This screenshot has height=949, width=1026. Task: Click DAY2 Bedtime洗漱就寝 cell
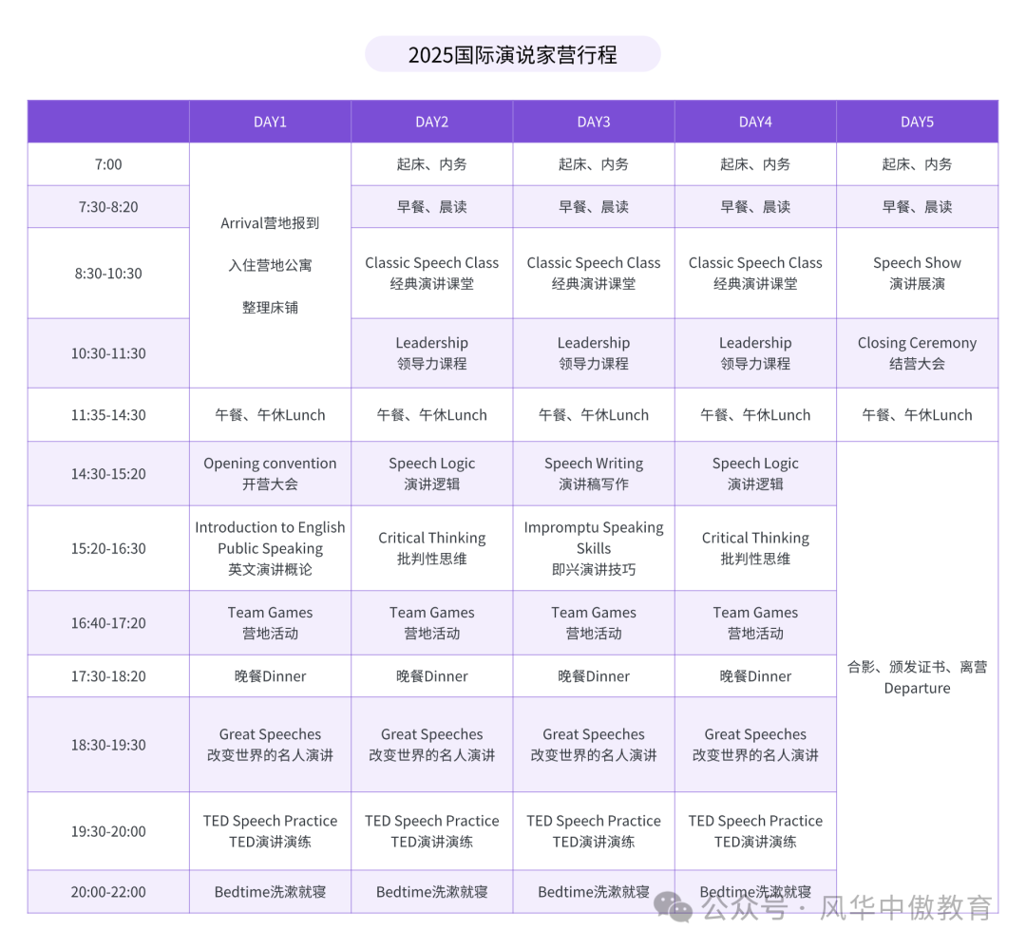[432, 891]
